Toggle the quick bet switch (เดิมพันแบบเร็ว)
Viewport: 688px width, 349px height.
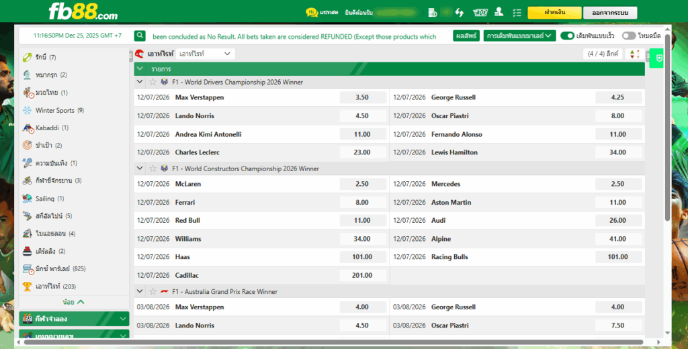point(567,36)
